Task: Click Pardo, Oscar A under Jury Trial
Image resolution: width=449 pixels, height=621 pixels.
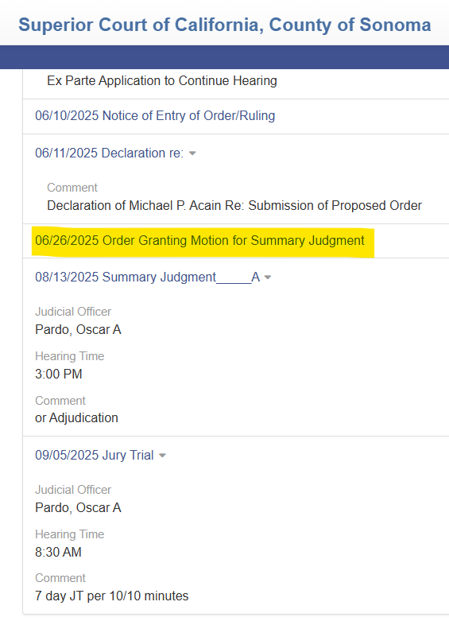Action: pos(78,507)
